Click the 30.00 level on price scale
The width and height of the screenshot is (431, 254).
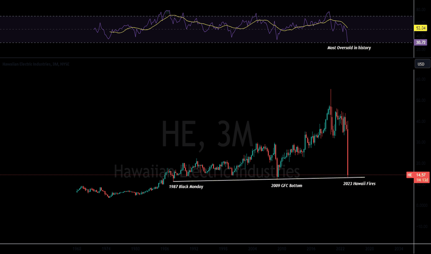coord(421,142)
